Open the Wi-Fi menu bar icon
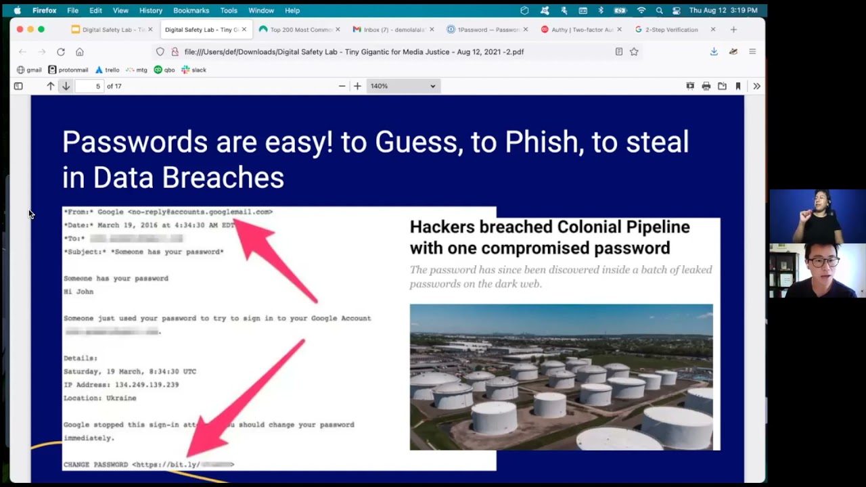The height and width of the screenshot is (487, 866). [x=641, y=10]
